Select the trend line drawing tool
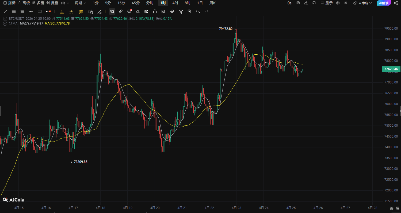This screenshot has width=401, height=213. pyautogui.click(x=5, y=11)
